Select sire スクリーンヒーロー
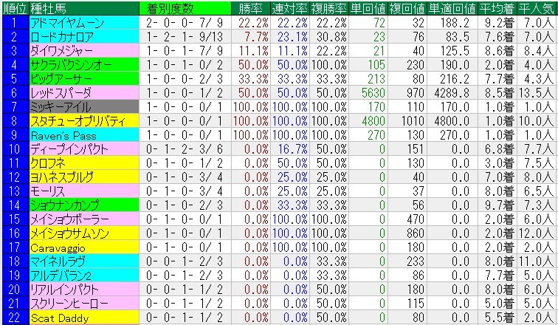558x325 pixels. point(84,304)
